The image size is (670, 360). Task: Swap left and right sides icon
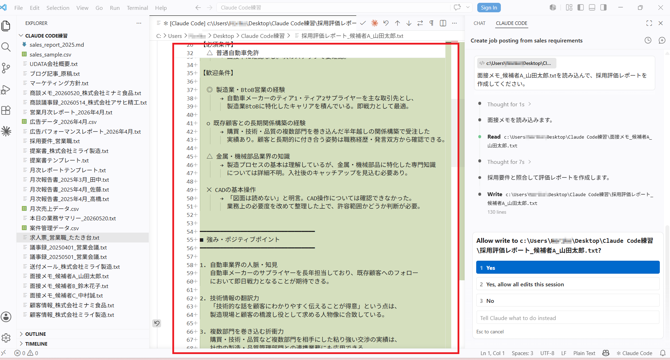420,23
